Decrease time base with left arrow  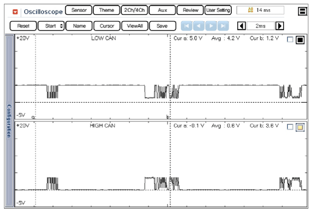(242, 26)
